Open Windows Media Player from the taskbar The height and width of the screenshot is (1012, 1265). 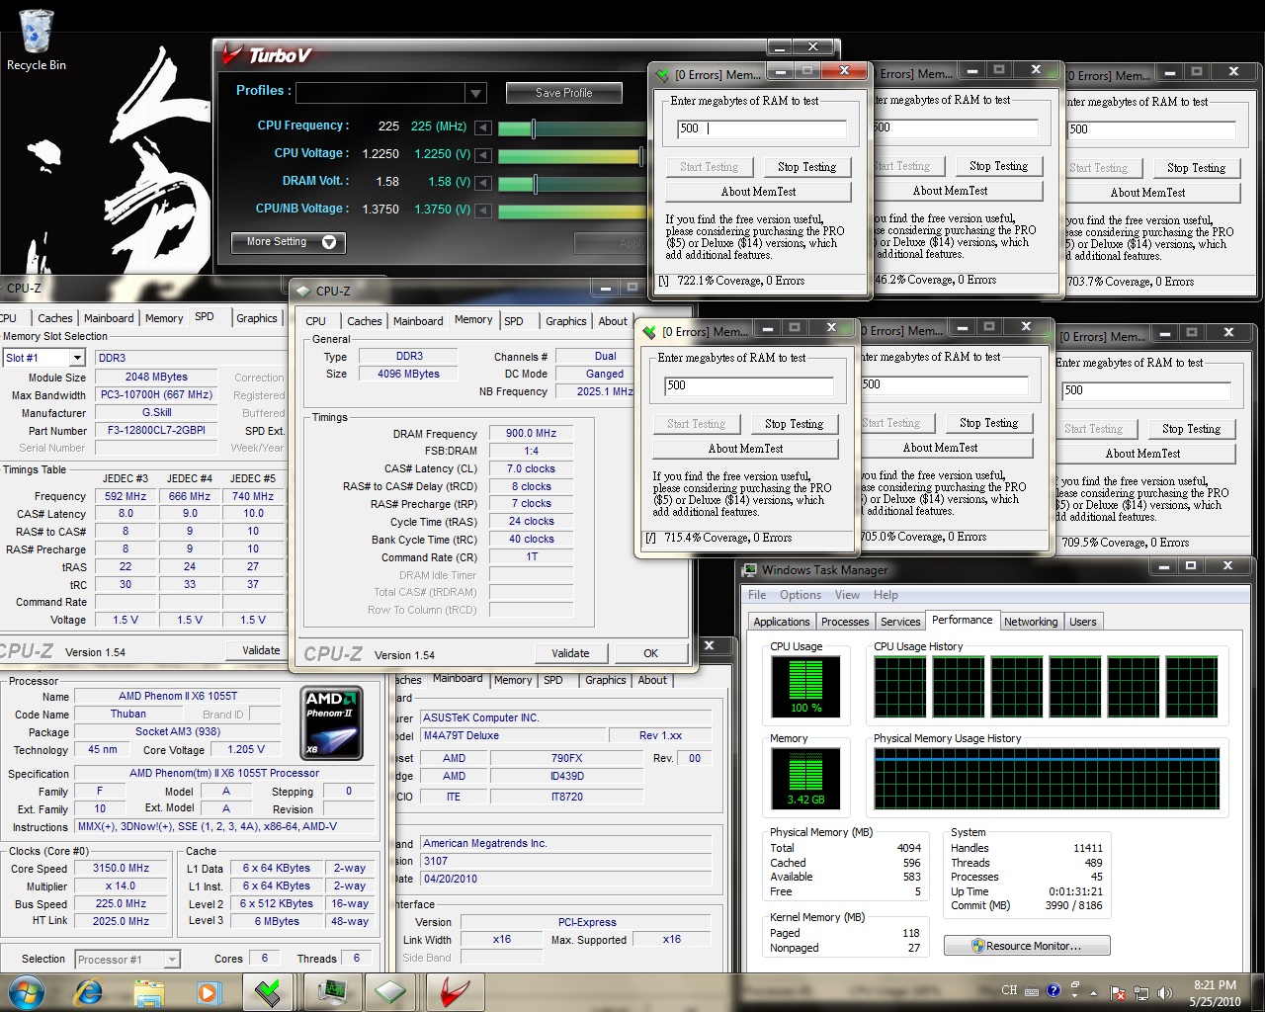coord(208,991)
